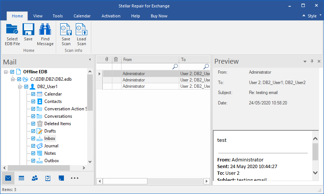This screenshot has width=324, height=194.
Task: Switch to Notes view in bottom bar
Action: [61, 178]
